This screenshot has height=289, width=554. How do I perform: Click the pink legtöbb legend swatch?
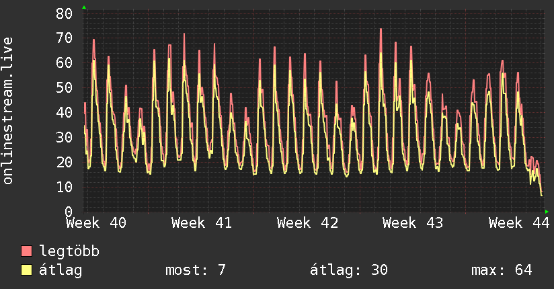(x=26, y=251)
